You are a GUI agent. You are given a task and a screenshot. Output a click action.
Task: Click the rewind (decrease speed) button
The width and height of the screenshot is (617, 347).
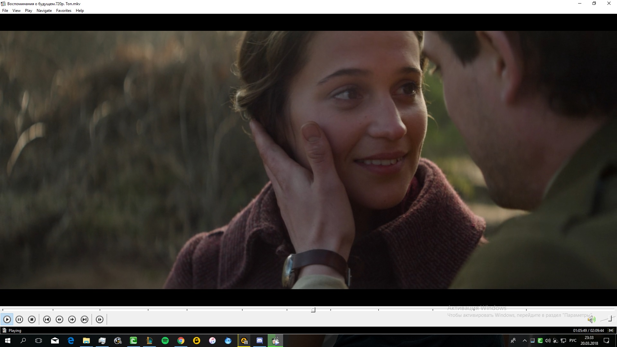59,319
